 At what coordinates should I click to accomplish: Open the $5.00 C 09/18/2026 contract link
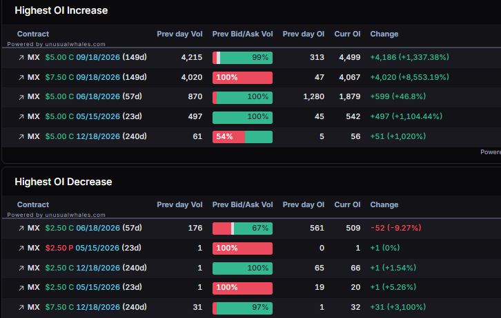[x=96, y=57]
